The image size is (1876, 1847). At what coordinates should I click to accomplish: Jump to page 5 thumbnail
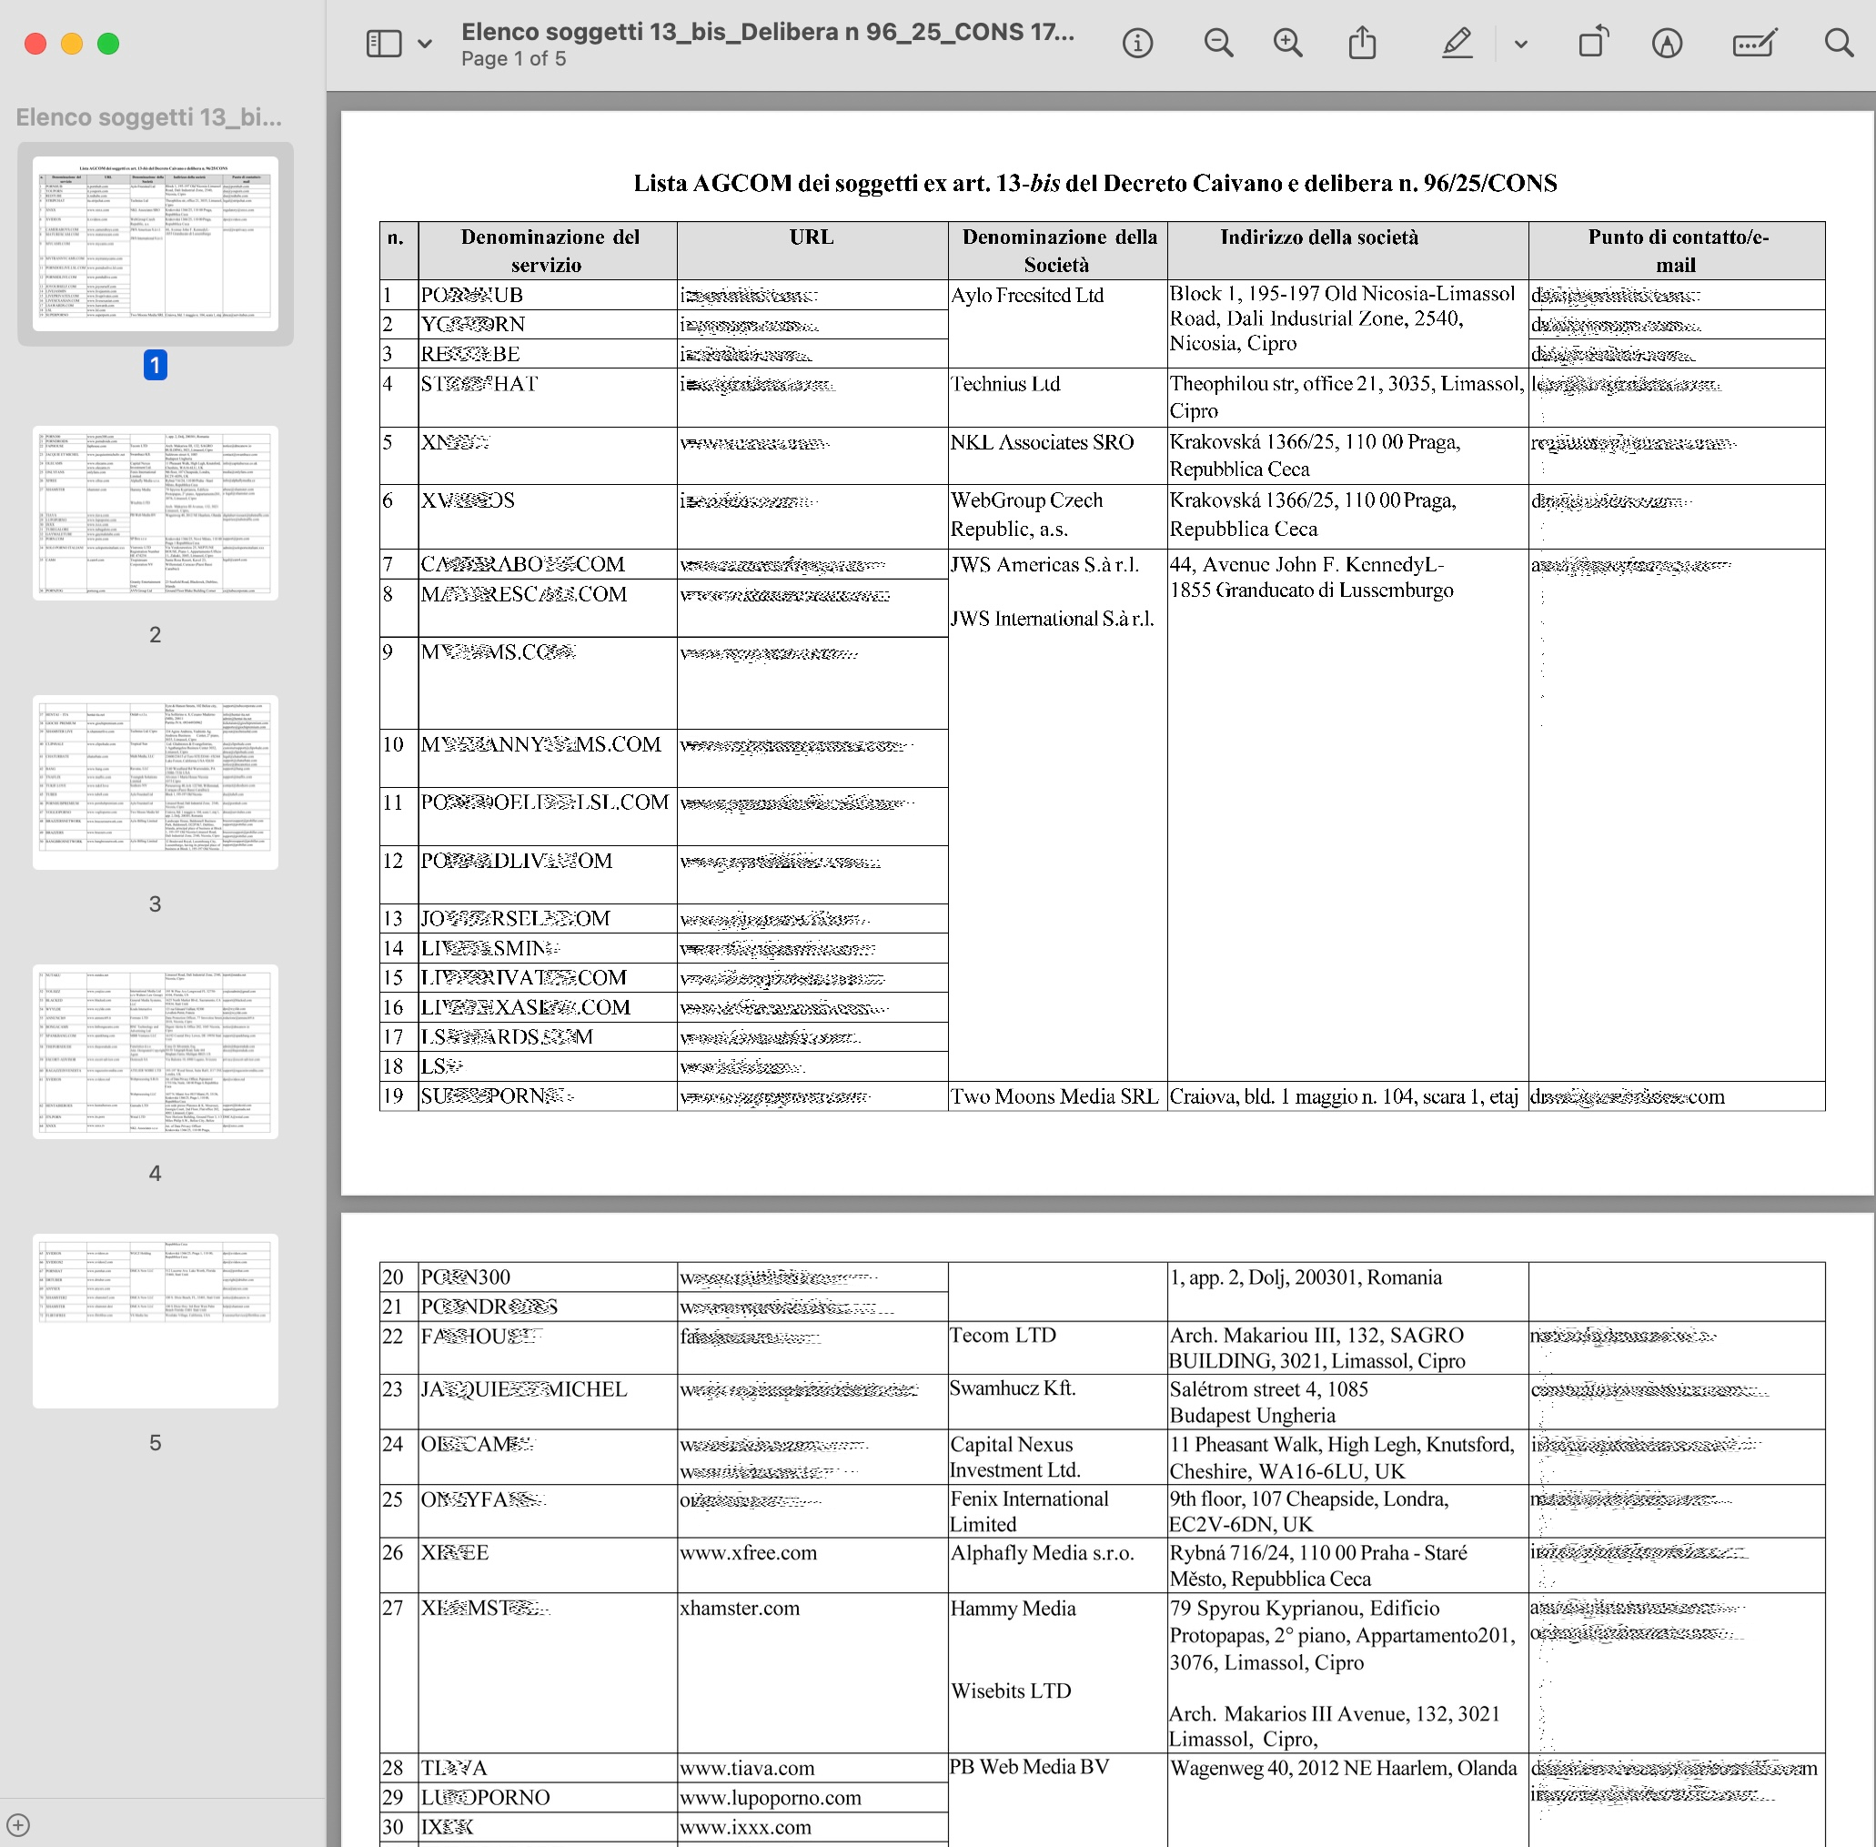pos(156,1320)
